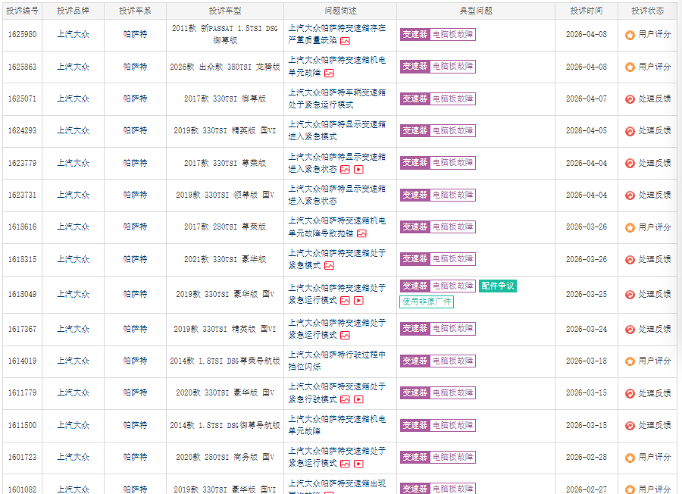Click red feedback status icon for 1625071
Screen dimensions: 682x494
coord(630,99)
